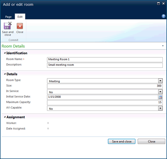The width and height of the screenshot is (167, 159).
Task: Click the Size input field
Action: 105,86
